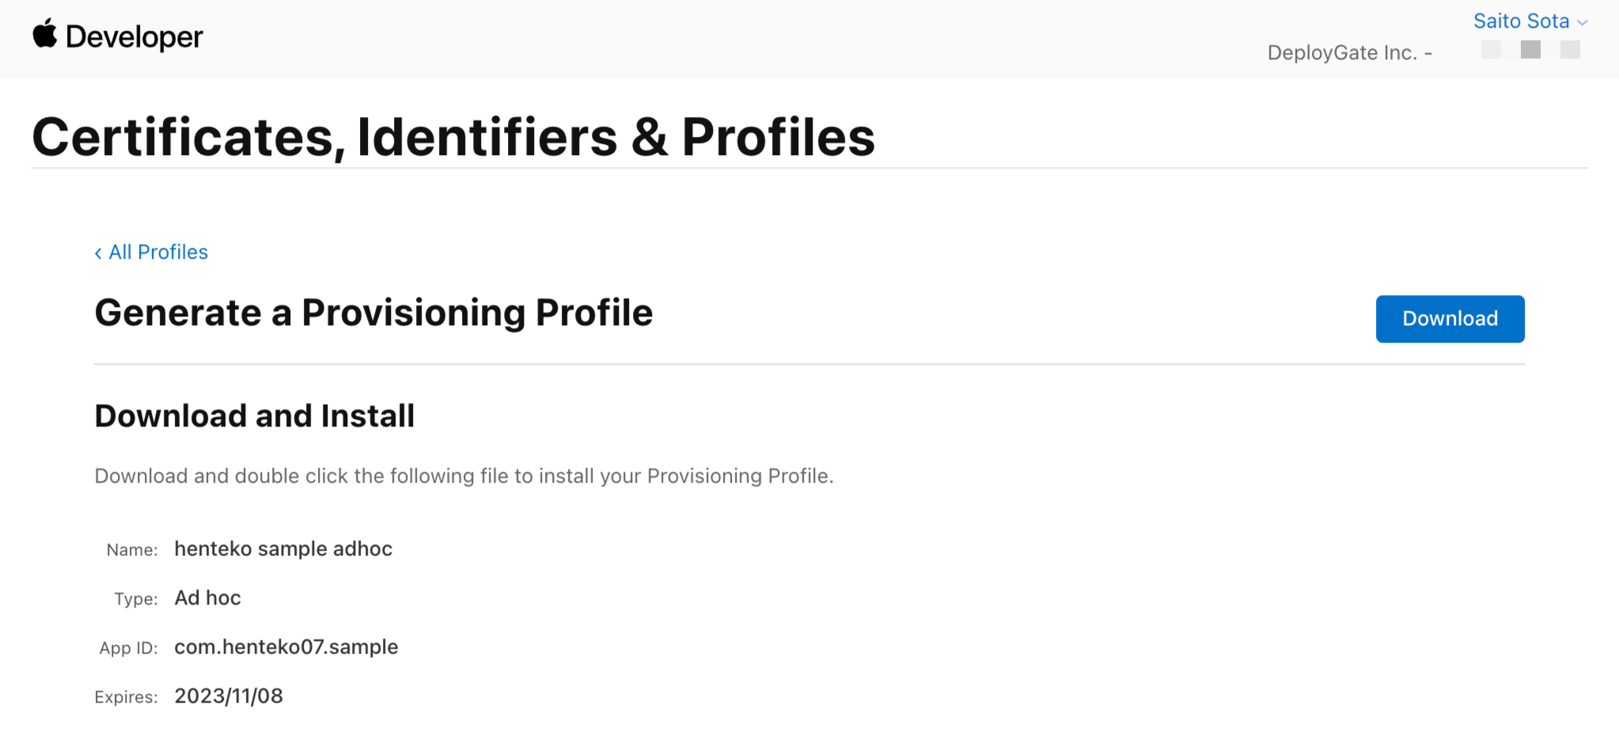
Task: Click the back chevron before All Profiles
Action: pos(97,252)
